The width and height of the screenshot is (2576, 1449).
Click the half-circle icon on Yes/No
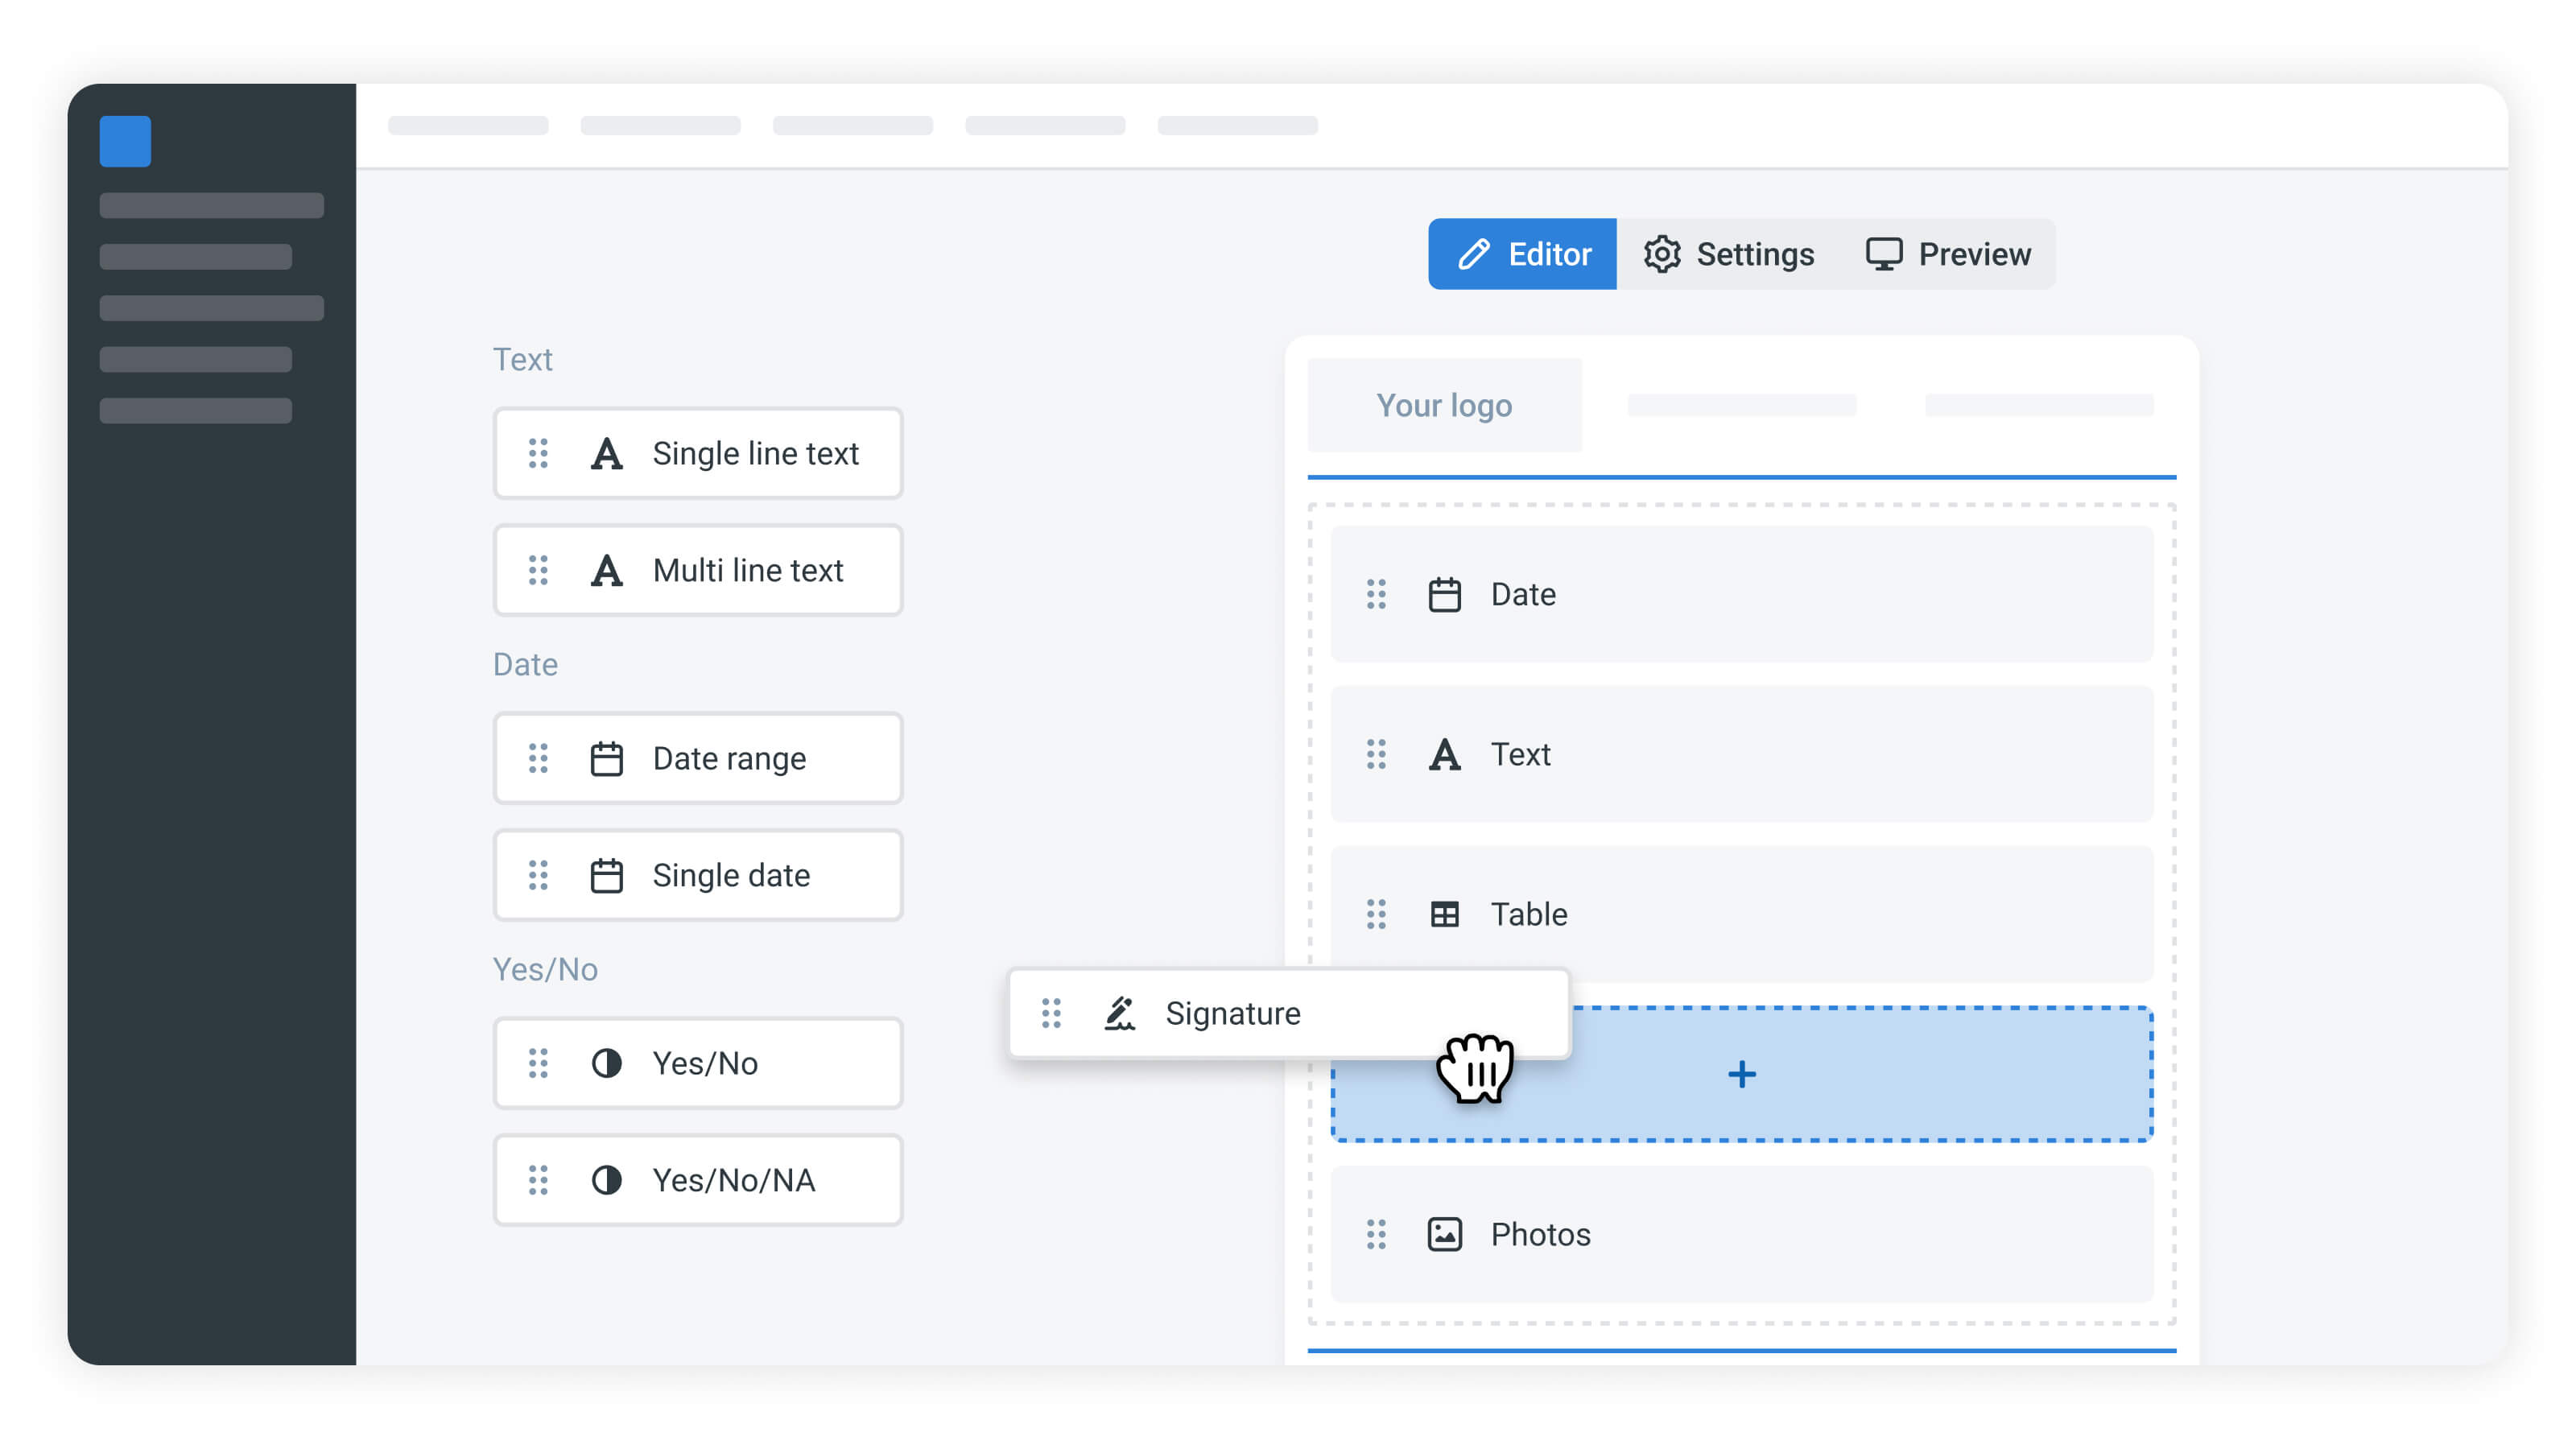tap(606, 1063)
